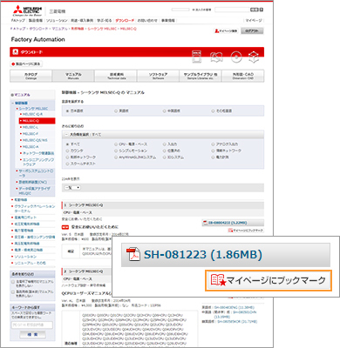This screenshot has height=348, width=340.
Task: Open the マニュアル (Manuals) tab
Action: tap(73, 76)
